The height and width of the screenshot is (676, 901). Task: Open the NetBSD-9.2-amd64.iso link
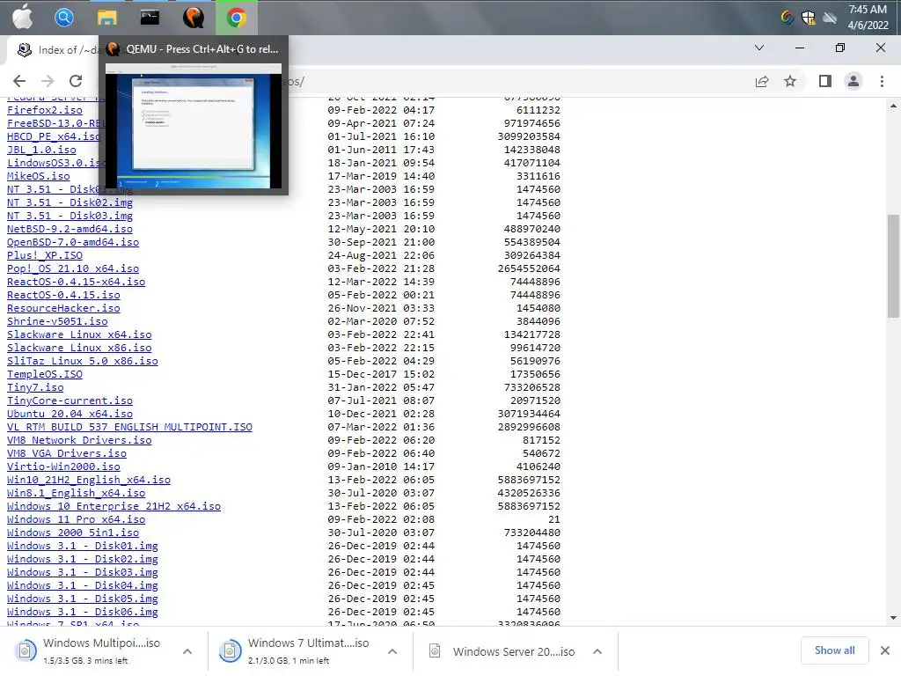coord(70,229)
